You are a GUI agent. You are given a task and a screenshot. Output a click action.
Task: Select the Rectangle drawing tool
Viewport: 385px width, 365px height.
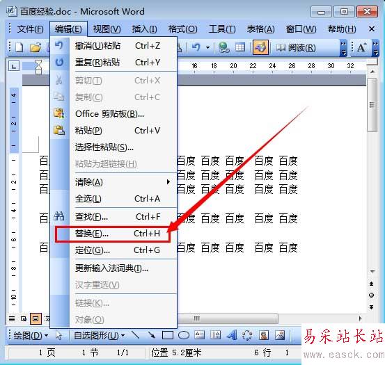[168, 335]
